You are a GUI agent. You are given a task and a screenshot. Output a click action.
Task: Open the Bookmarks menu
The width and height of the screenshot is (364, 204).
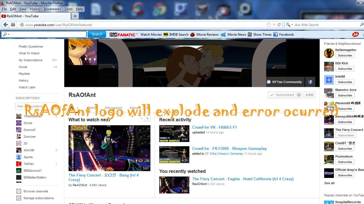52,9
